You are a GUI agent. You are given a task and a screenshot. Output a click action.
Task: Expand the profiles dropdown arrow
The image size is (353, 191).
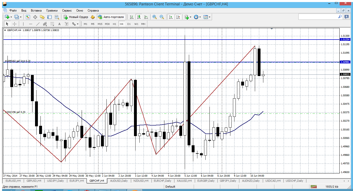pos(21,17)
